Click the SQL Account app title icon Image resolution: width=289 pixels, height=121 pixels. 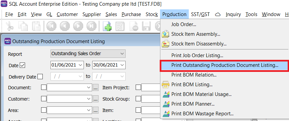(4, 4)
